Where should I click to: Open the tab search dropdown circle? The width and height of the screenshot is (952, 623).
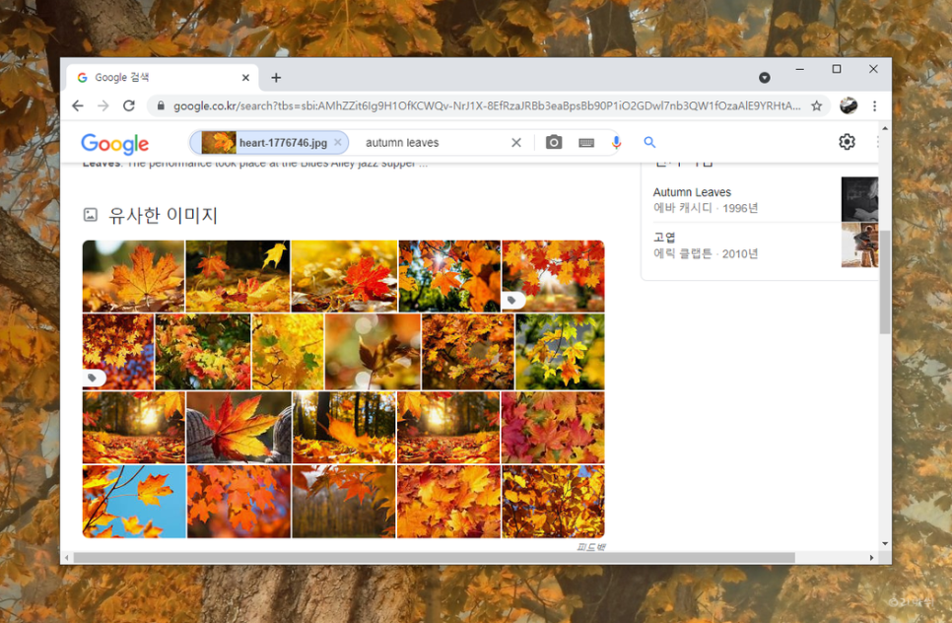[765, 77]
